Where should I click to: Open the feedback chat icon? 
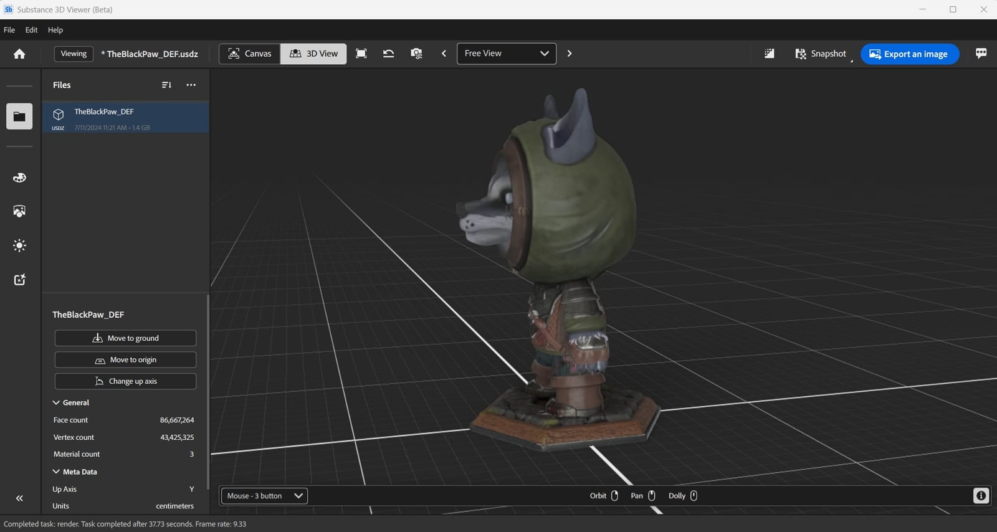pyautogui.click(x=981, y=54)
